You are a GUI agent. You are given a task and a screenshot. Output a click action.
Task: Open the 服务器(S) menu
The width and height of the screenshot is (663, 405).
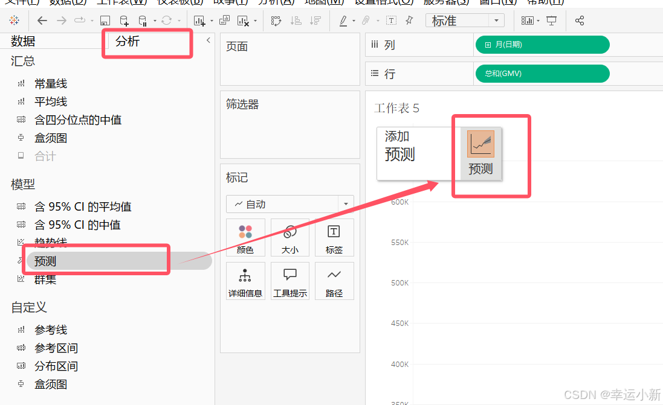point(446,2)
